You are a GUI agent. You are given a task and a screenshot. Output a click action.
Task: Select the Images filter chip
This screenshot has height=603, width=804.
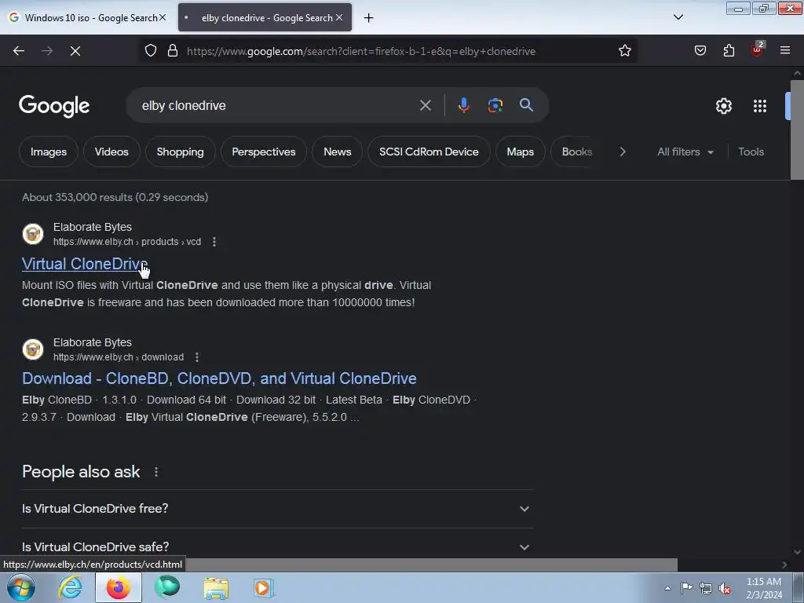[49, 152]
